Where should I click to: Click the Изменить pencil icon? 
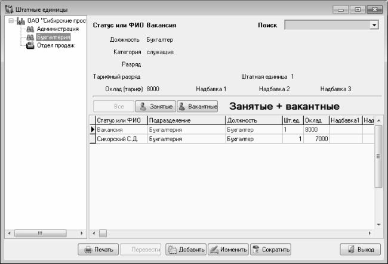click(x=214, y=250)
